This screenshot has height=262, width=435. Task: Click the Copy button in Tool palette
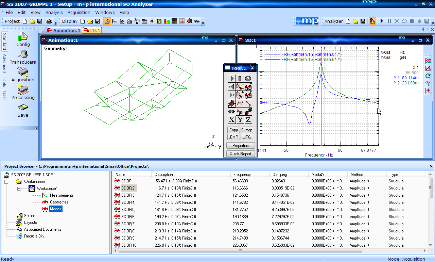233,130
